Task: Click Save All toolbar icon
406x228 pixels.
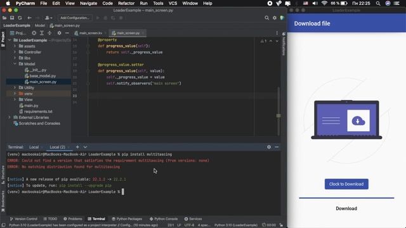Action: tap(12, 18)
